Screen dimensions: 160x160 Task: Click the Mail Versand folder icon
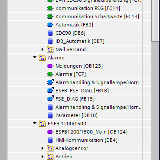click(50, 49)
